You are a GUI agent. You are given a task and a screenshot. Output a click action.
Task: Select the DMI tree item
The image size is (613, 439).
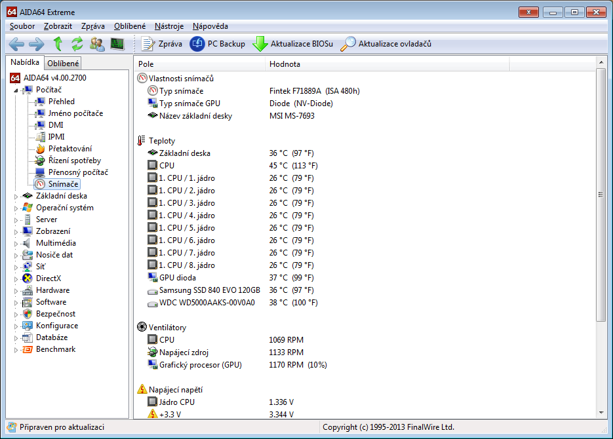pos(56,125)
